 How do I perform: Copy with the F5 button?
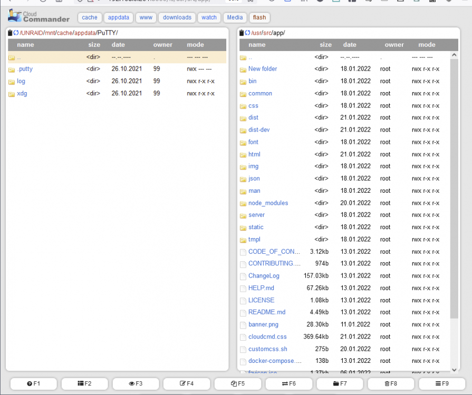pos(238,383)
